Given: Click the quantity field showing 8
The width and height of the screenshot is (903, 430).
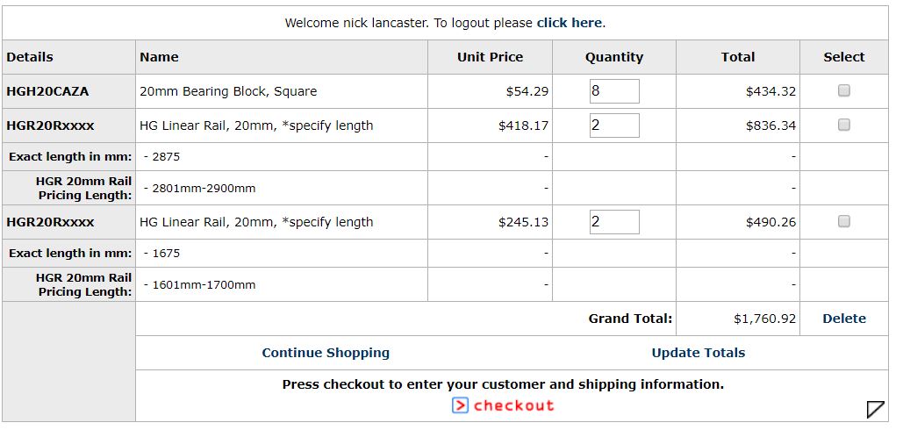Looking at the screenshot, I should [x=614, y=91].
